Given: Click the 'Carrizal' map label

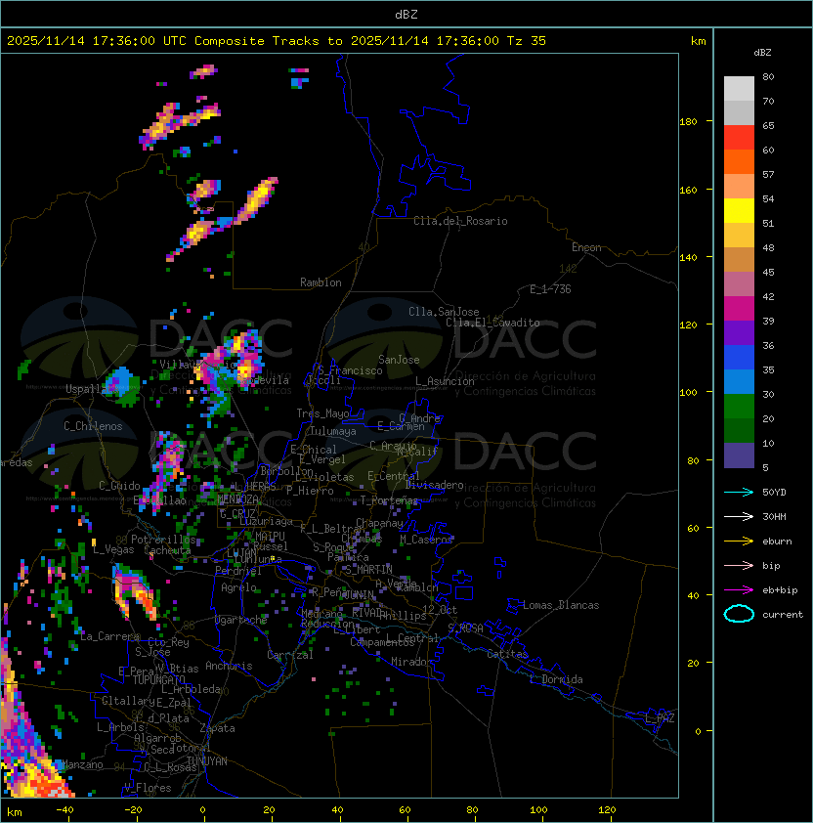Looking at the screenshot, I should 289,655.
